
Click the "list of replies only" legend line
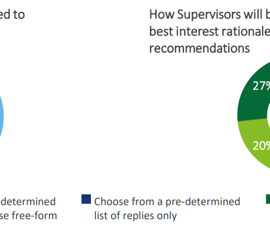135,216
